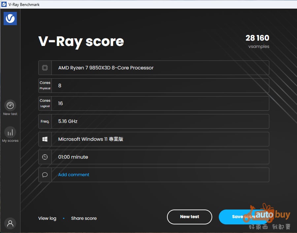This screenshot has width=297, height=233.
Task: Open My scores chart icon
Action: pos(10,132)
